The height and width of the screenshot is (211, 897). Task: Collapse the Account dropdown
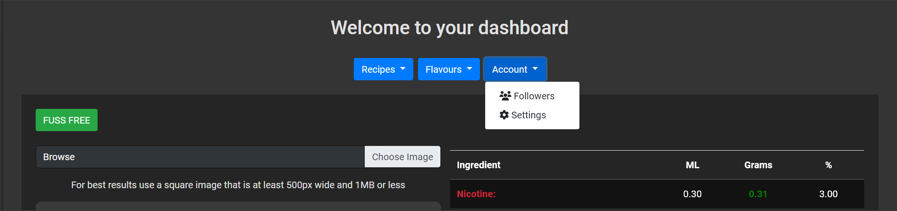pos(515,69)
